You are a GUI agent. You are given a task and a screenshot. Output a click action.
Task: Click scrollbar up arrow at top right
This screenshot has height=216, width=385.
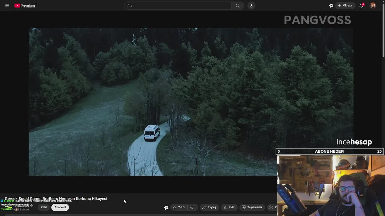(x=383, y=1)
